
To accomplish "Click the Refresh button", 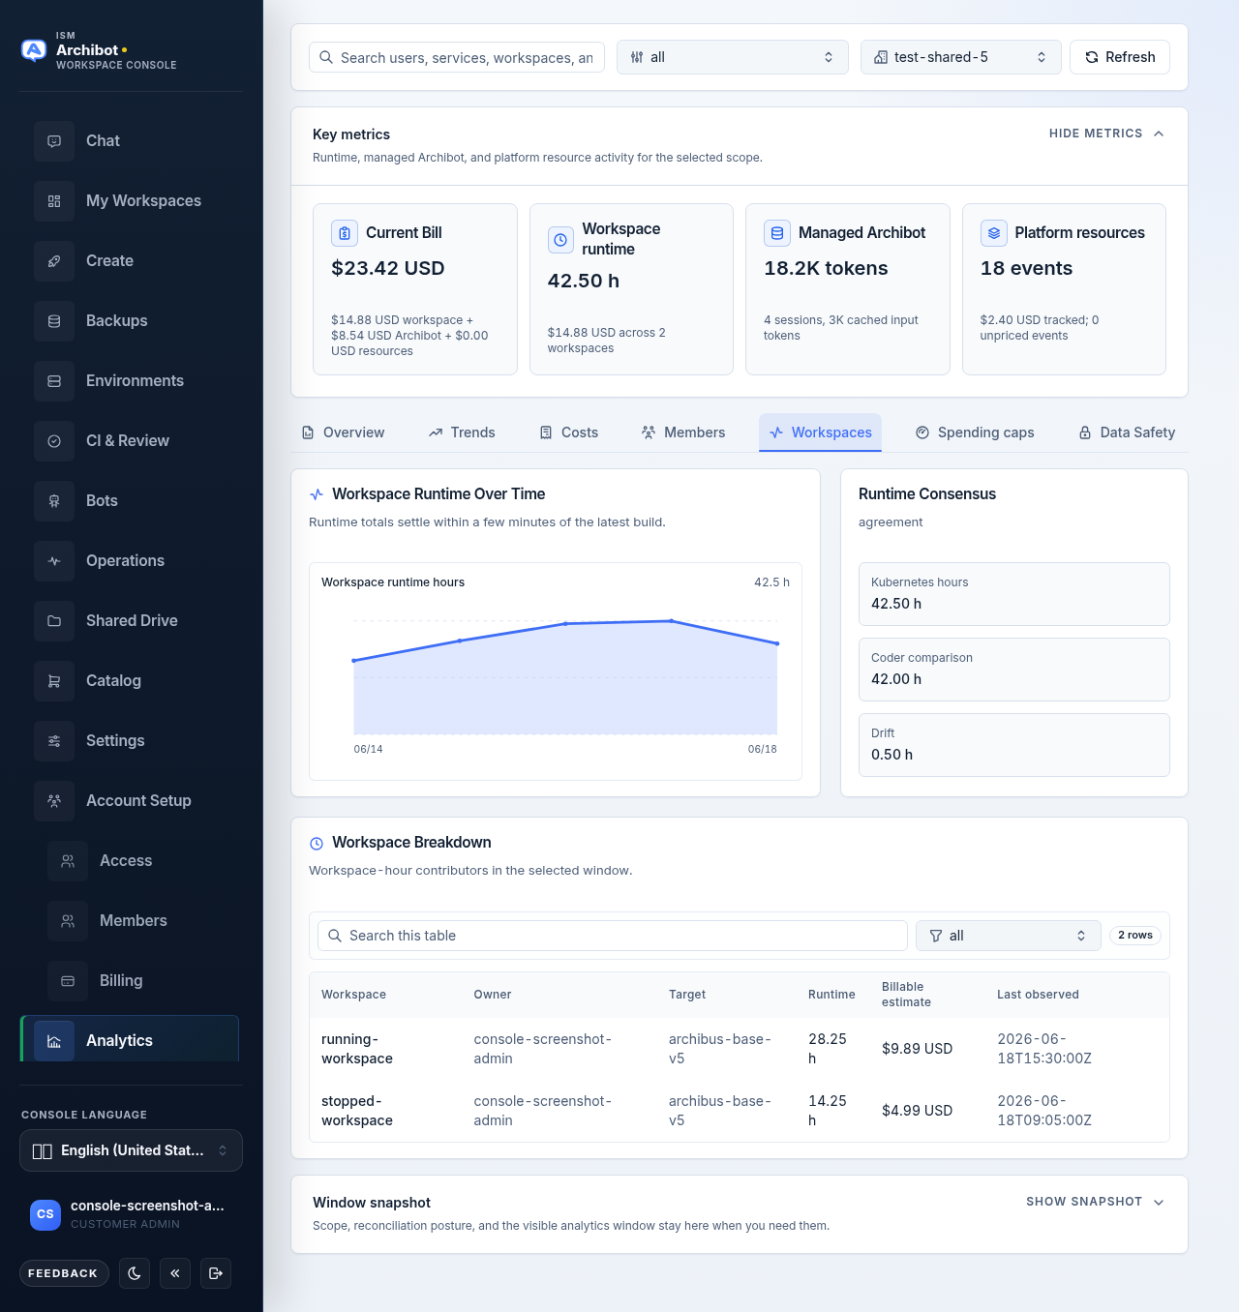I will click(x=1120, y=57).
